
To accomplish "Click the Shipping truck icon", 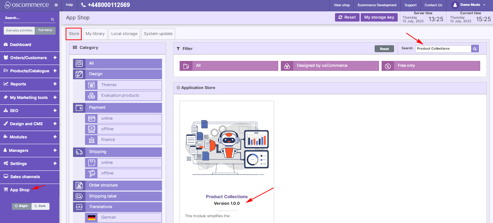I will (x=79, y=152).
